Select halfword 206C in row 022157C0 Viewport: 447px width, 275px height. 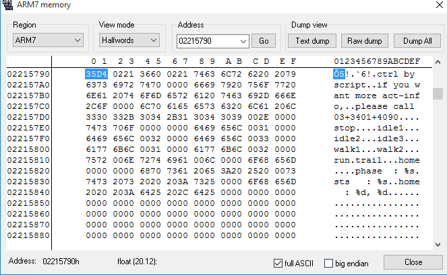[285, 107]
